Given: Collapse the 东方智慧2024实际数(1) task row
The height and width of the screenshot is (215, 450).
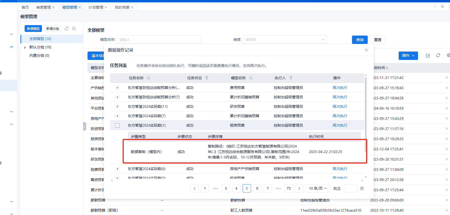Looking at the screenshot, I should pyautogui.click(x=117, y=126).
